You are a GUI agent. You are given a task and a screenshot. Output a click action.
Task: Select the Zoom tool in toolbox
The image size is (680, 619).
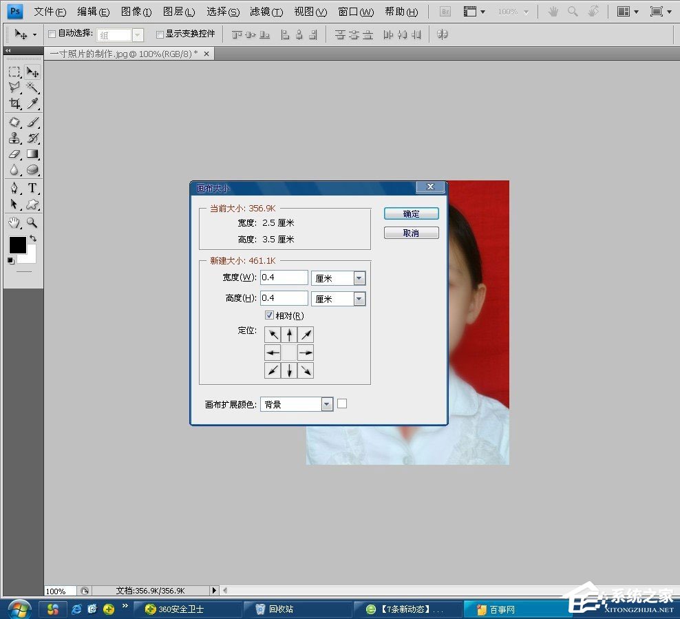click(32, 222)
